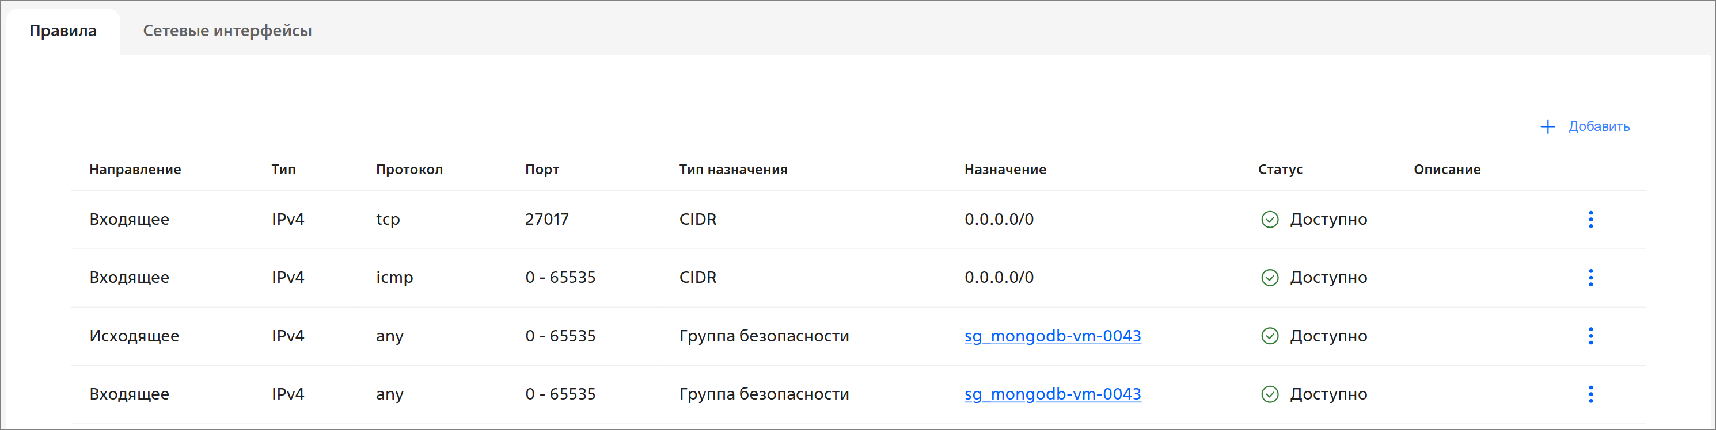Viewport: 1716px width, 430px height.
Task: Click green status checkmark in icmp rule row
Action: (x=1270, y=278)
